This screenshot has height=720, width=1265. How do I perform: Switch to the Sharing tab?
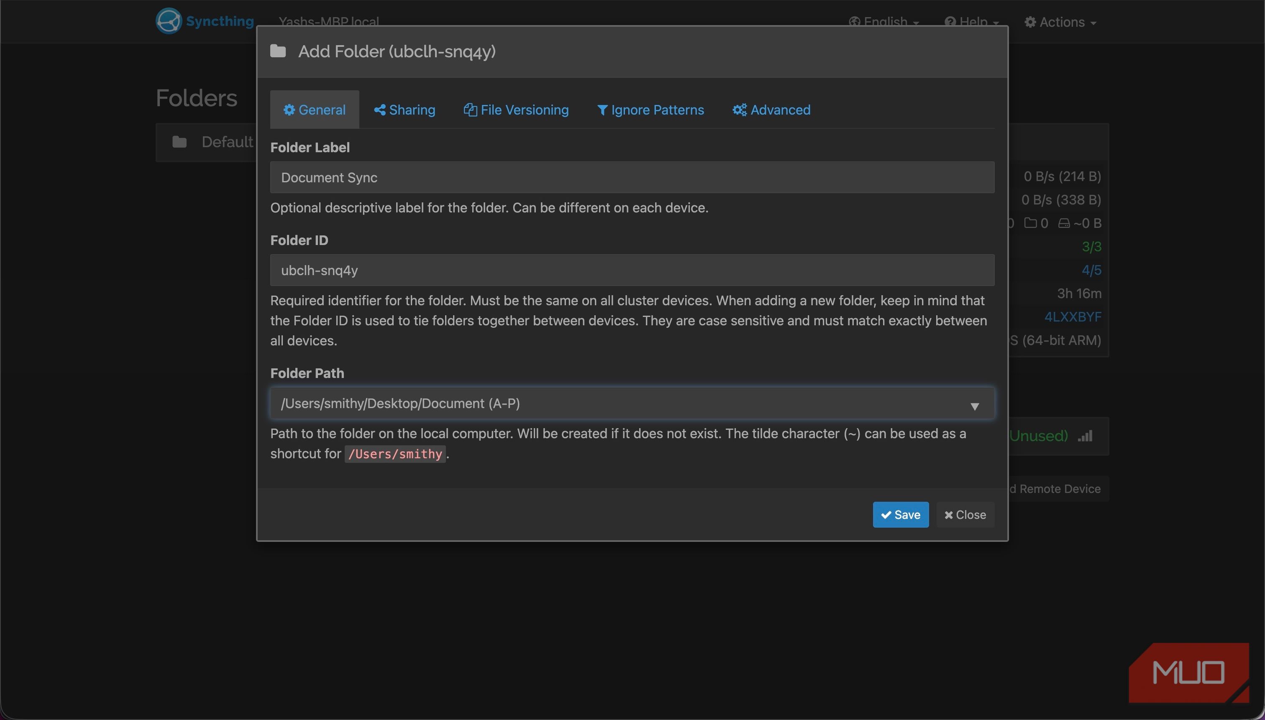click(x=405, y=110)
